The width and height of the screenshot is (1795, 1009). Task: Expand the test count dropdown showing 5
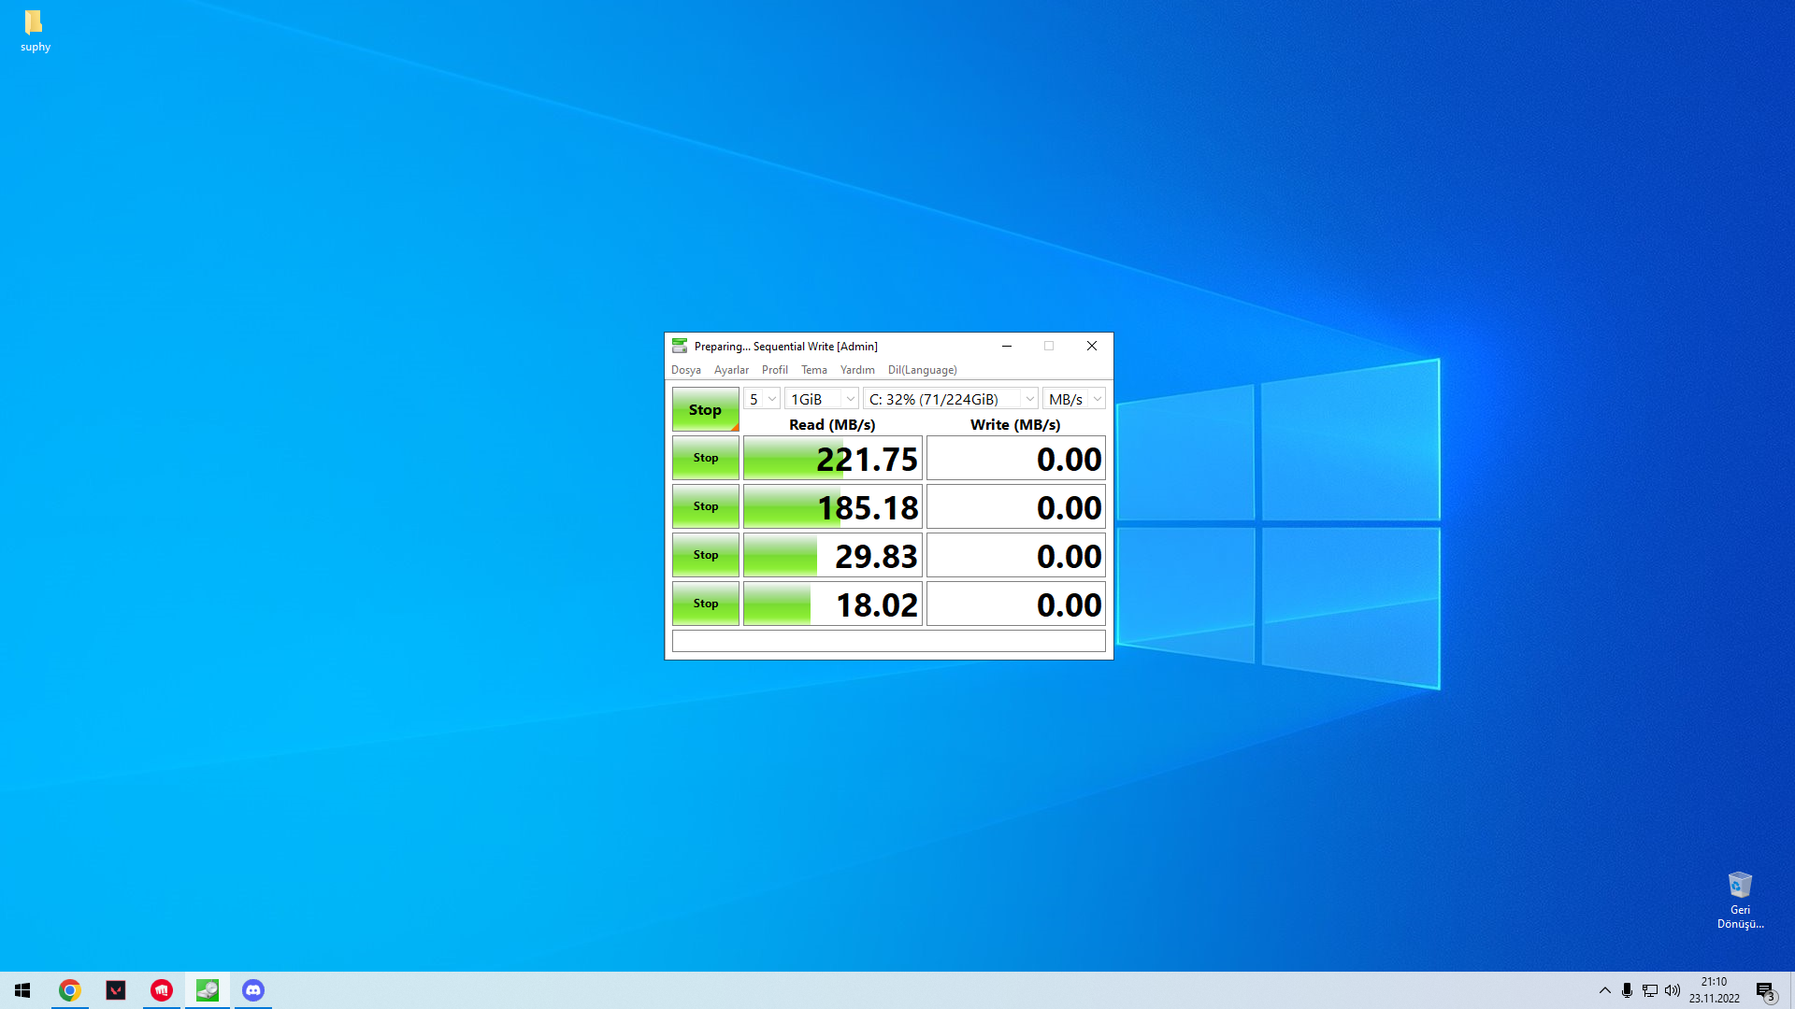point(762,399)
